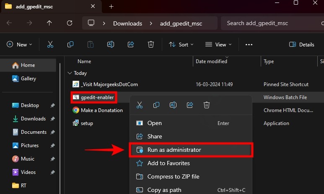
Task: Click the Rename icon in the toolbar
Action: click(111, 45)
